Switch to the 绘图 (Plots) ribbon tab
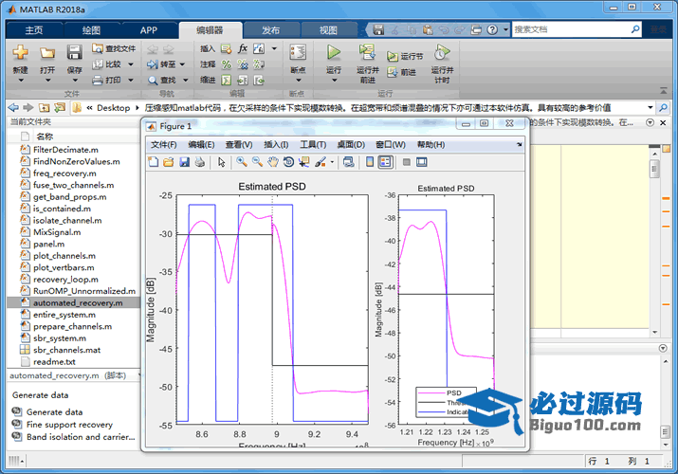Screen dimensions: 678x474 tap(91, 30)
